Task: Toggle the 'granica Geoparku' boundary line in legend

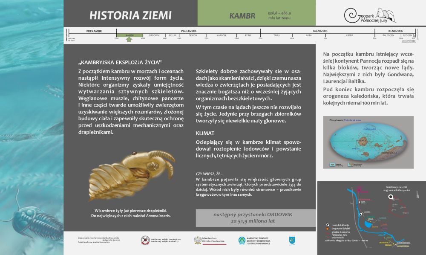Action: [x=328, y=232]
